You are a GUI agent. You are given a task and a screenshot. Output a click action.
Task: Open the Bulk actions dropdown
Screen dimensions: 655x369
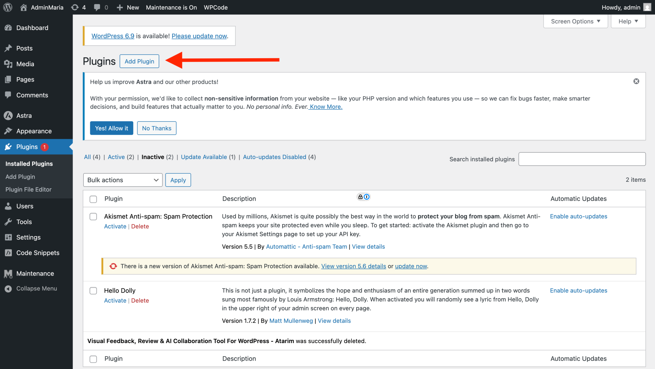(x=123, y=180)
